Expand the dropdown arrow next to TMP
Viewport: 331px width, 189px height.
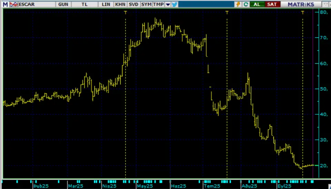[168, 4]
